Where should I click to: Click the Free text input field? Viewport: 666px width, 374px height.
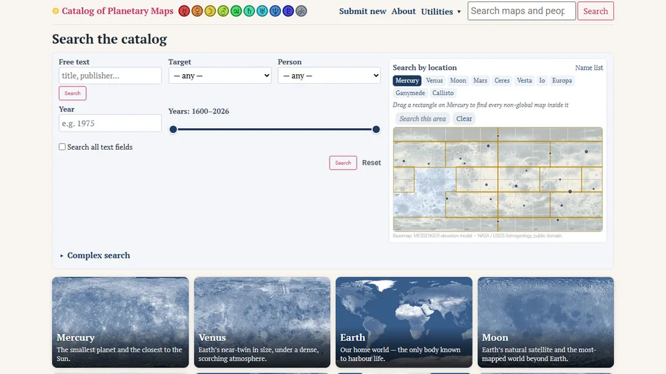coord(110,75)
